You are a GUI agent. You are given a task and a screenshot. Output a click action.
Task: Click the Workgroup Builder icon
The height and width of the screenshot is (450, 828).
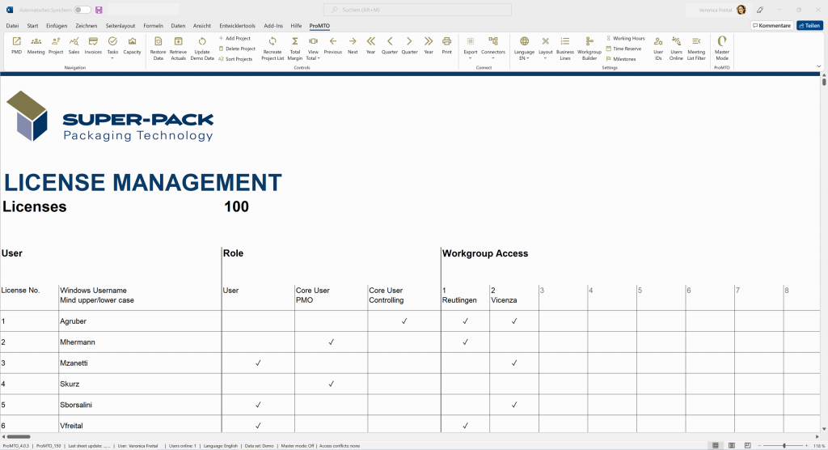tap(589, 47)
